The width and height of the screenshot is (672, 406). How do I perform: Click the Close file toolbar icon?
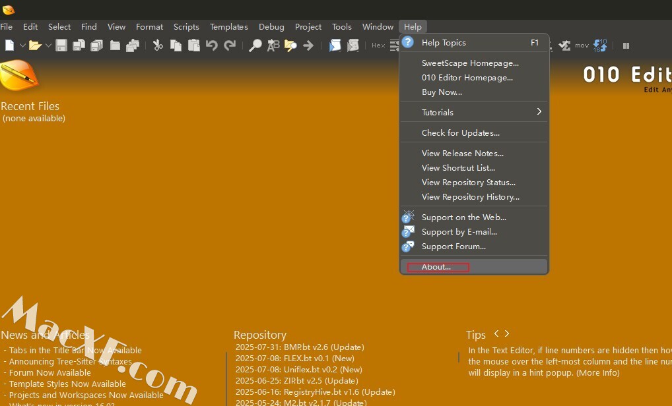115,45
